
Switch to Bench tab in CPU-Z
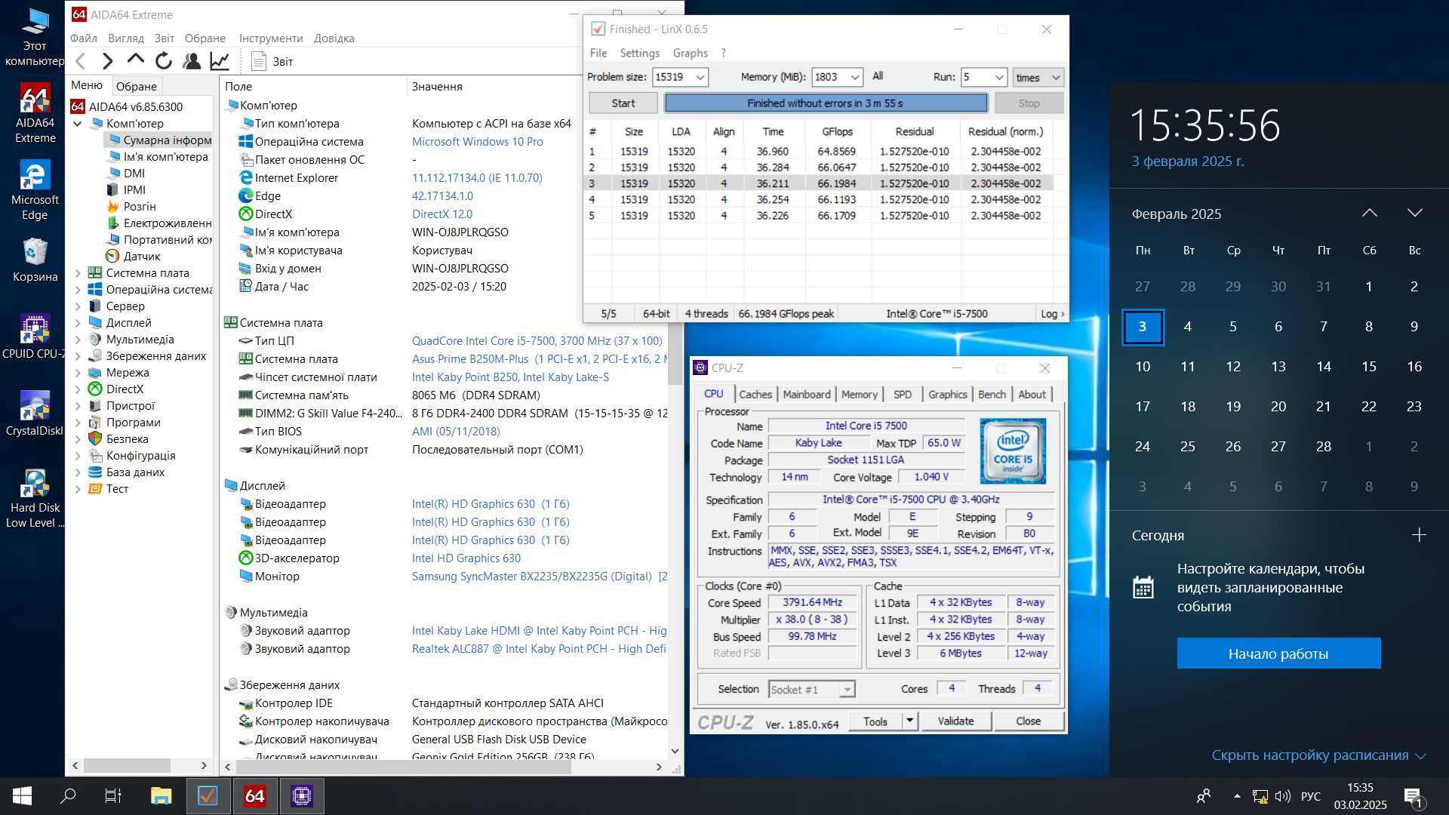click(x=992, y=394)
